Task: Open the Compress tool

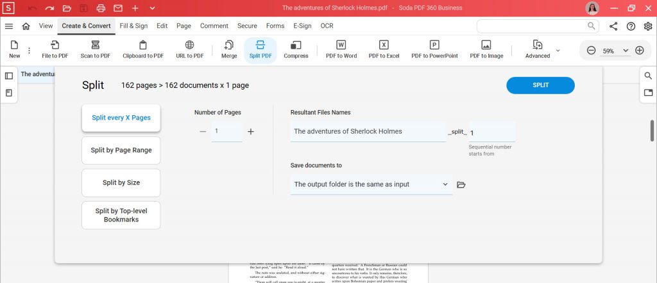Action: (296, 49)
